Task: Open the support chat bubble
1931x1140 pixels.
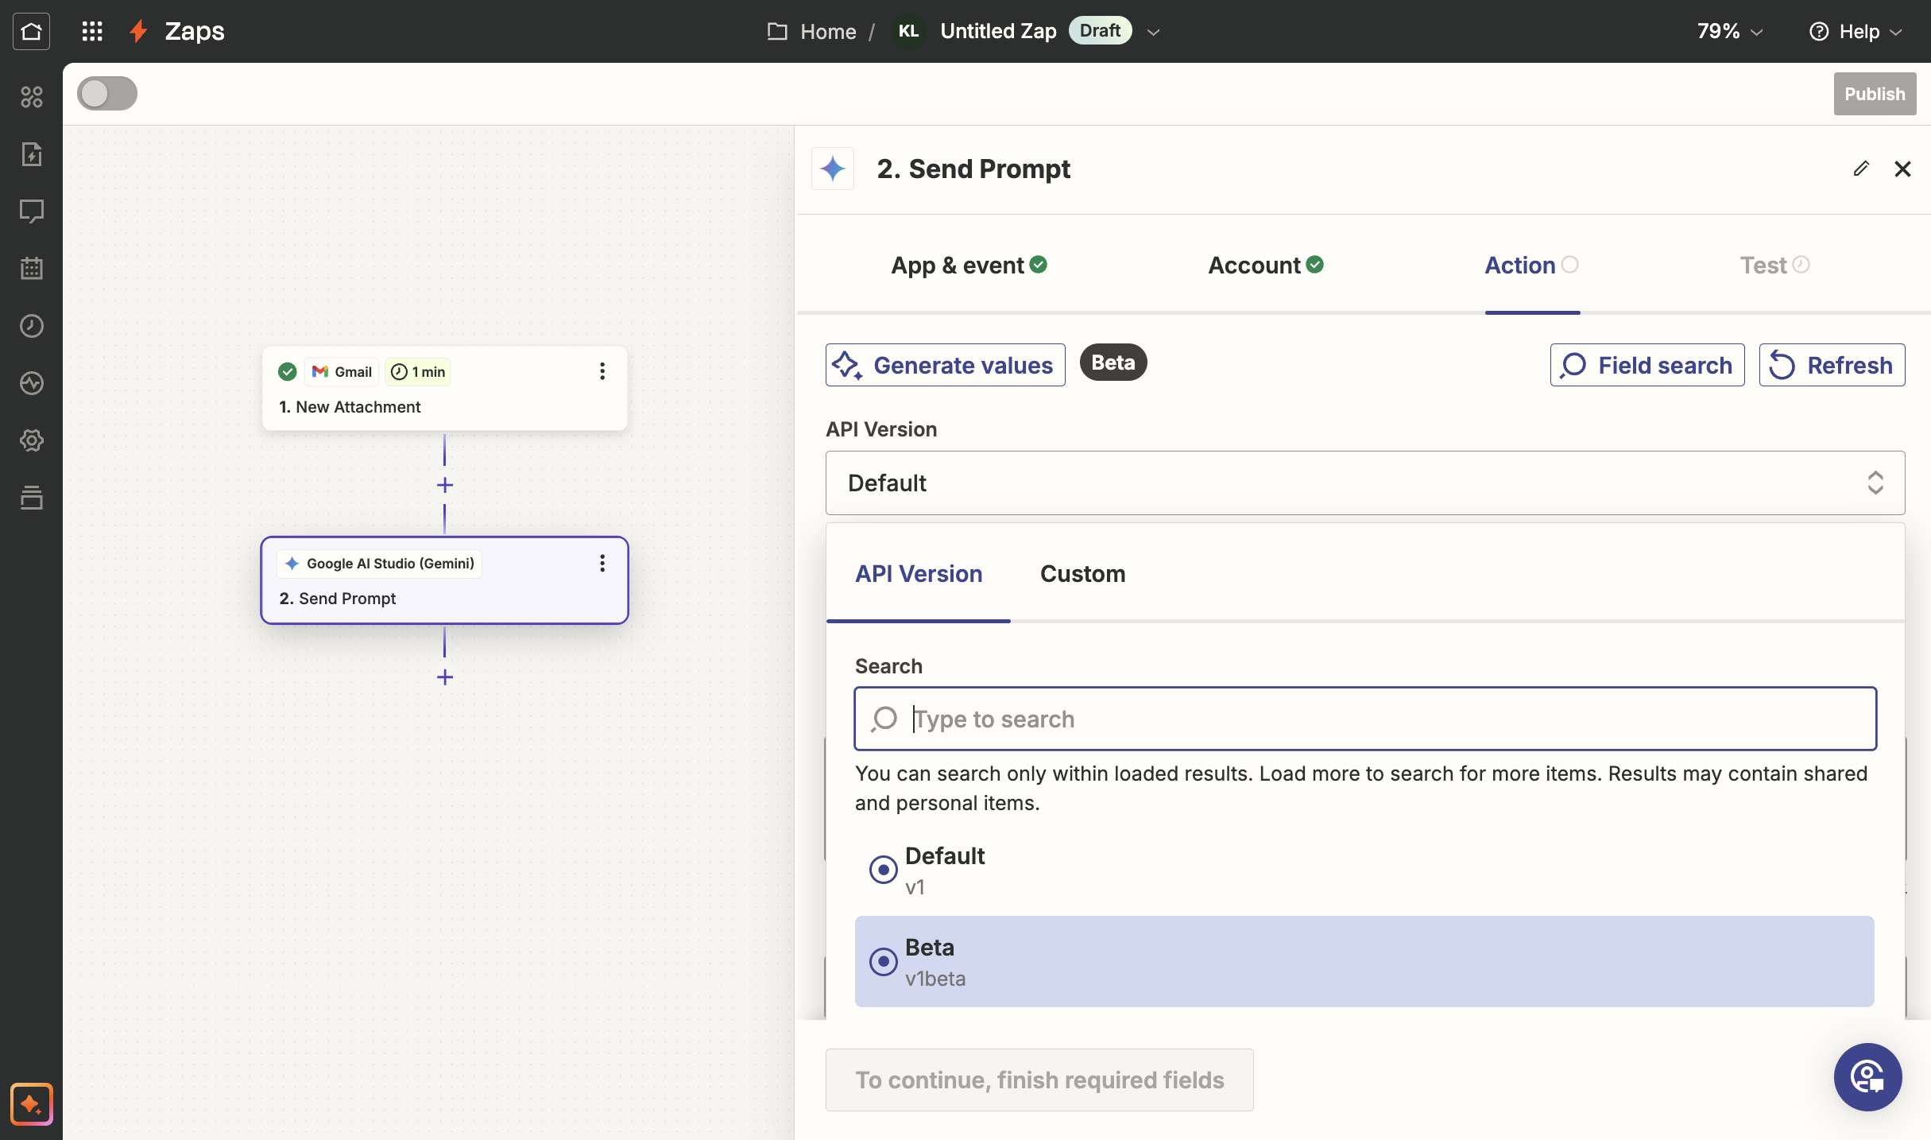Action: [x=1867, y=1077]
